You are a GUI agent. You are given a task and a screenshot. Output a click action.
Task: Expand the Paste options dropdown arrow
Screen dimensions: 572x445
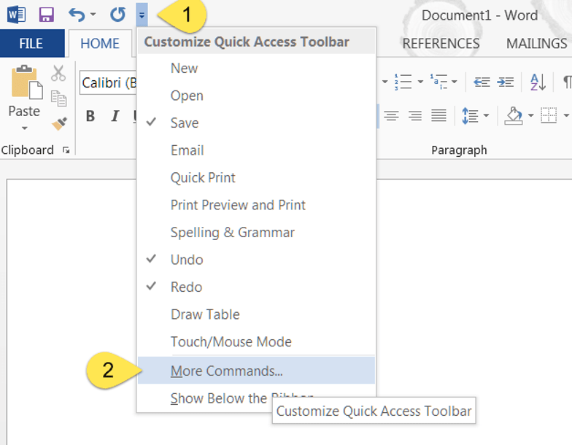coord(24,128)
